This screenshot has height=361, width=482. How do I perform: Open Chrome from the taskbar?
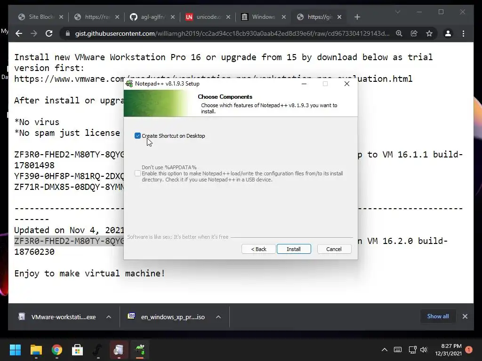tap(56, 350)
